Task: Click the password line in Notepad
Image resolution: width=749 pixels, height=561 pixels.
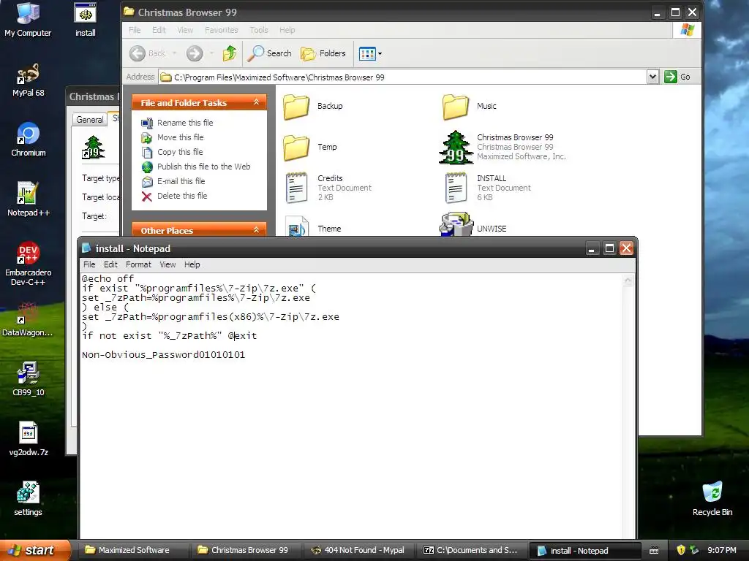Action: [x=163, y=355]
